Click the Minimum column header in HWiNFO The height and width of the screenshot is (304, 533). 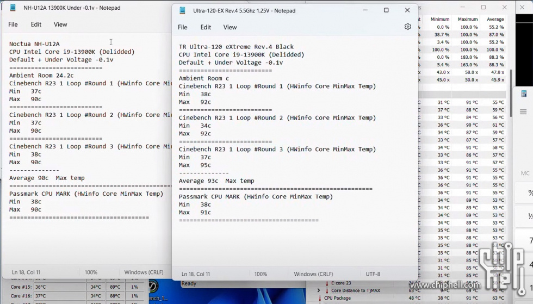[440, 19]
